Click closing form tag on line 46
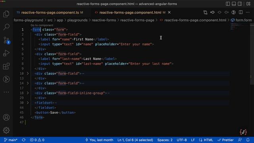 [x=37, y=117]
